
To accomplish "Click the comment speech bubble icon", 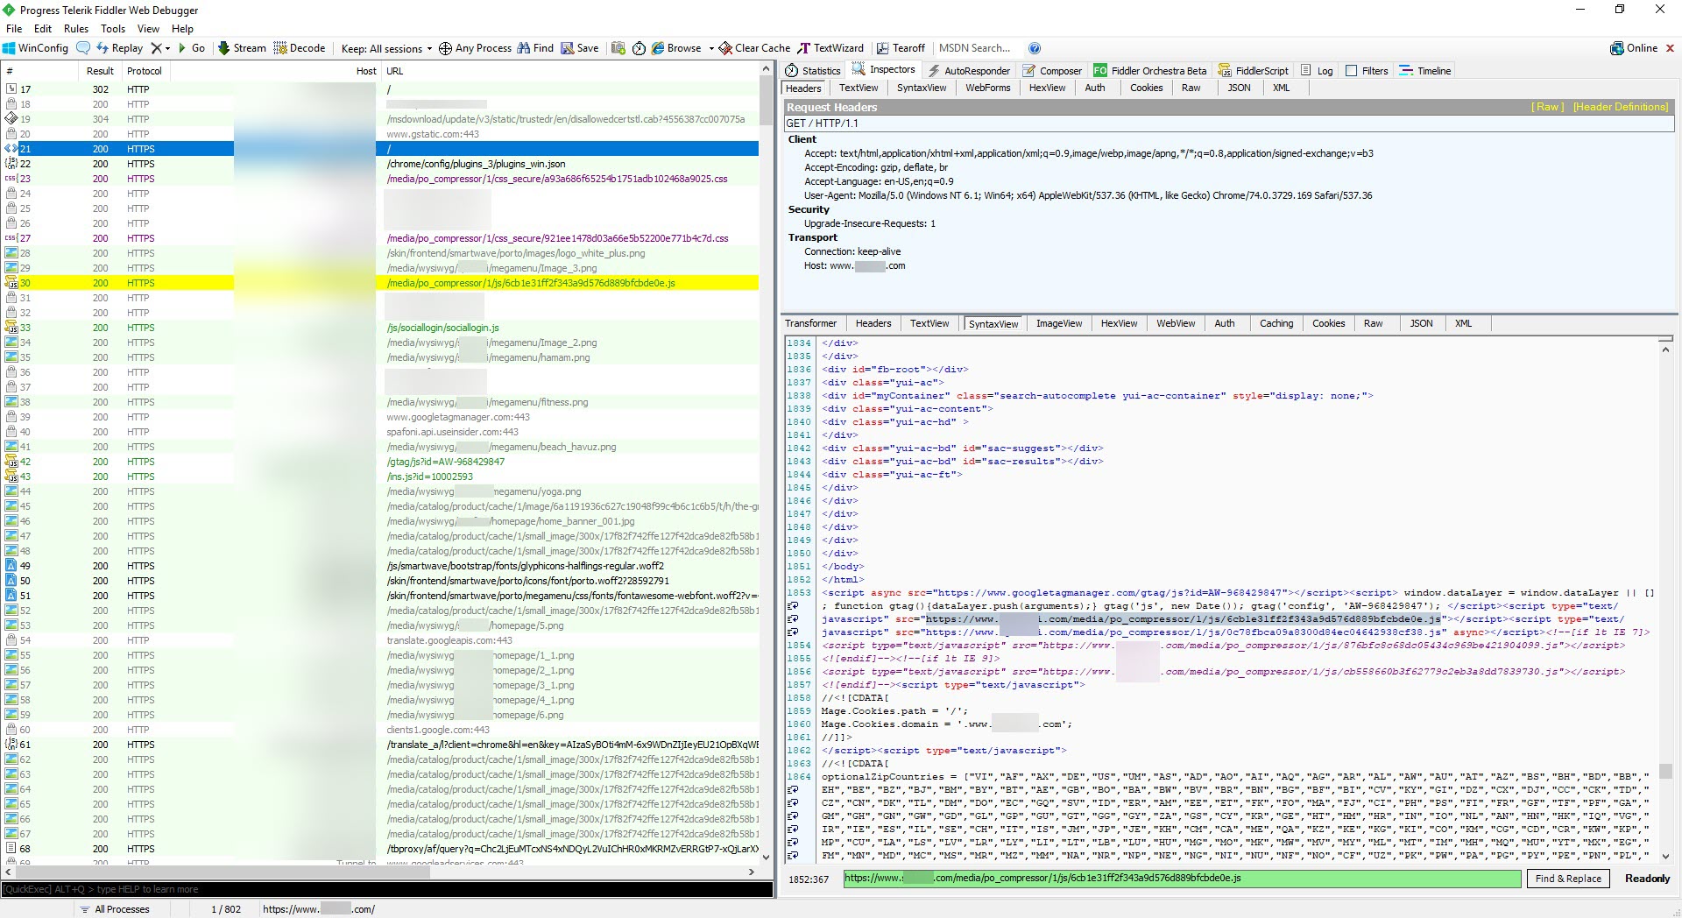I will [x=83, y=48].
